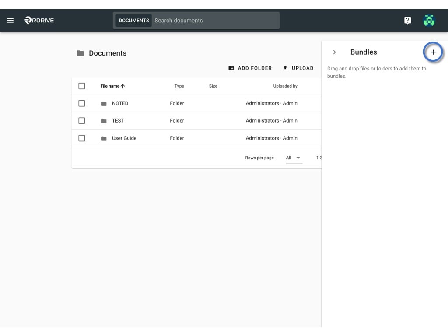Click the RDrive logo
The height and width of the screenshot is (336, 448).
tap(39, 20)
